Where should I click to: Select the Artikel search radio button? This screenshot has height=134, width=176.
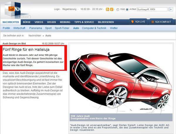127,9
